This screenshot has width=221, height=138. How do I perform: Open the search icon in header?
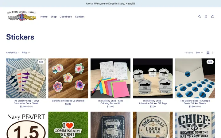pos(200,17)
